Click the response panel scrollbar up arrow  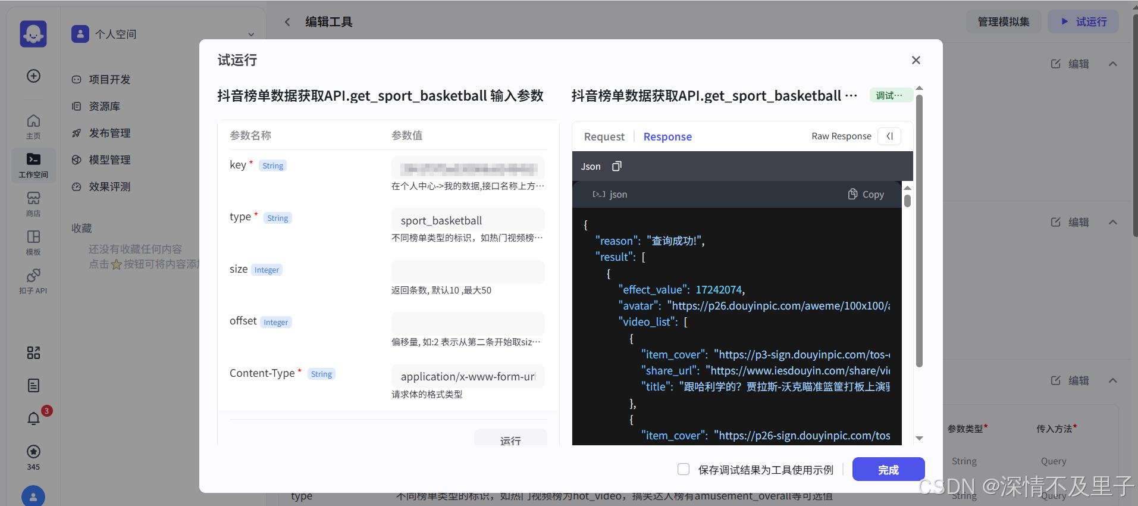[919, 88]
